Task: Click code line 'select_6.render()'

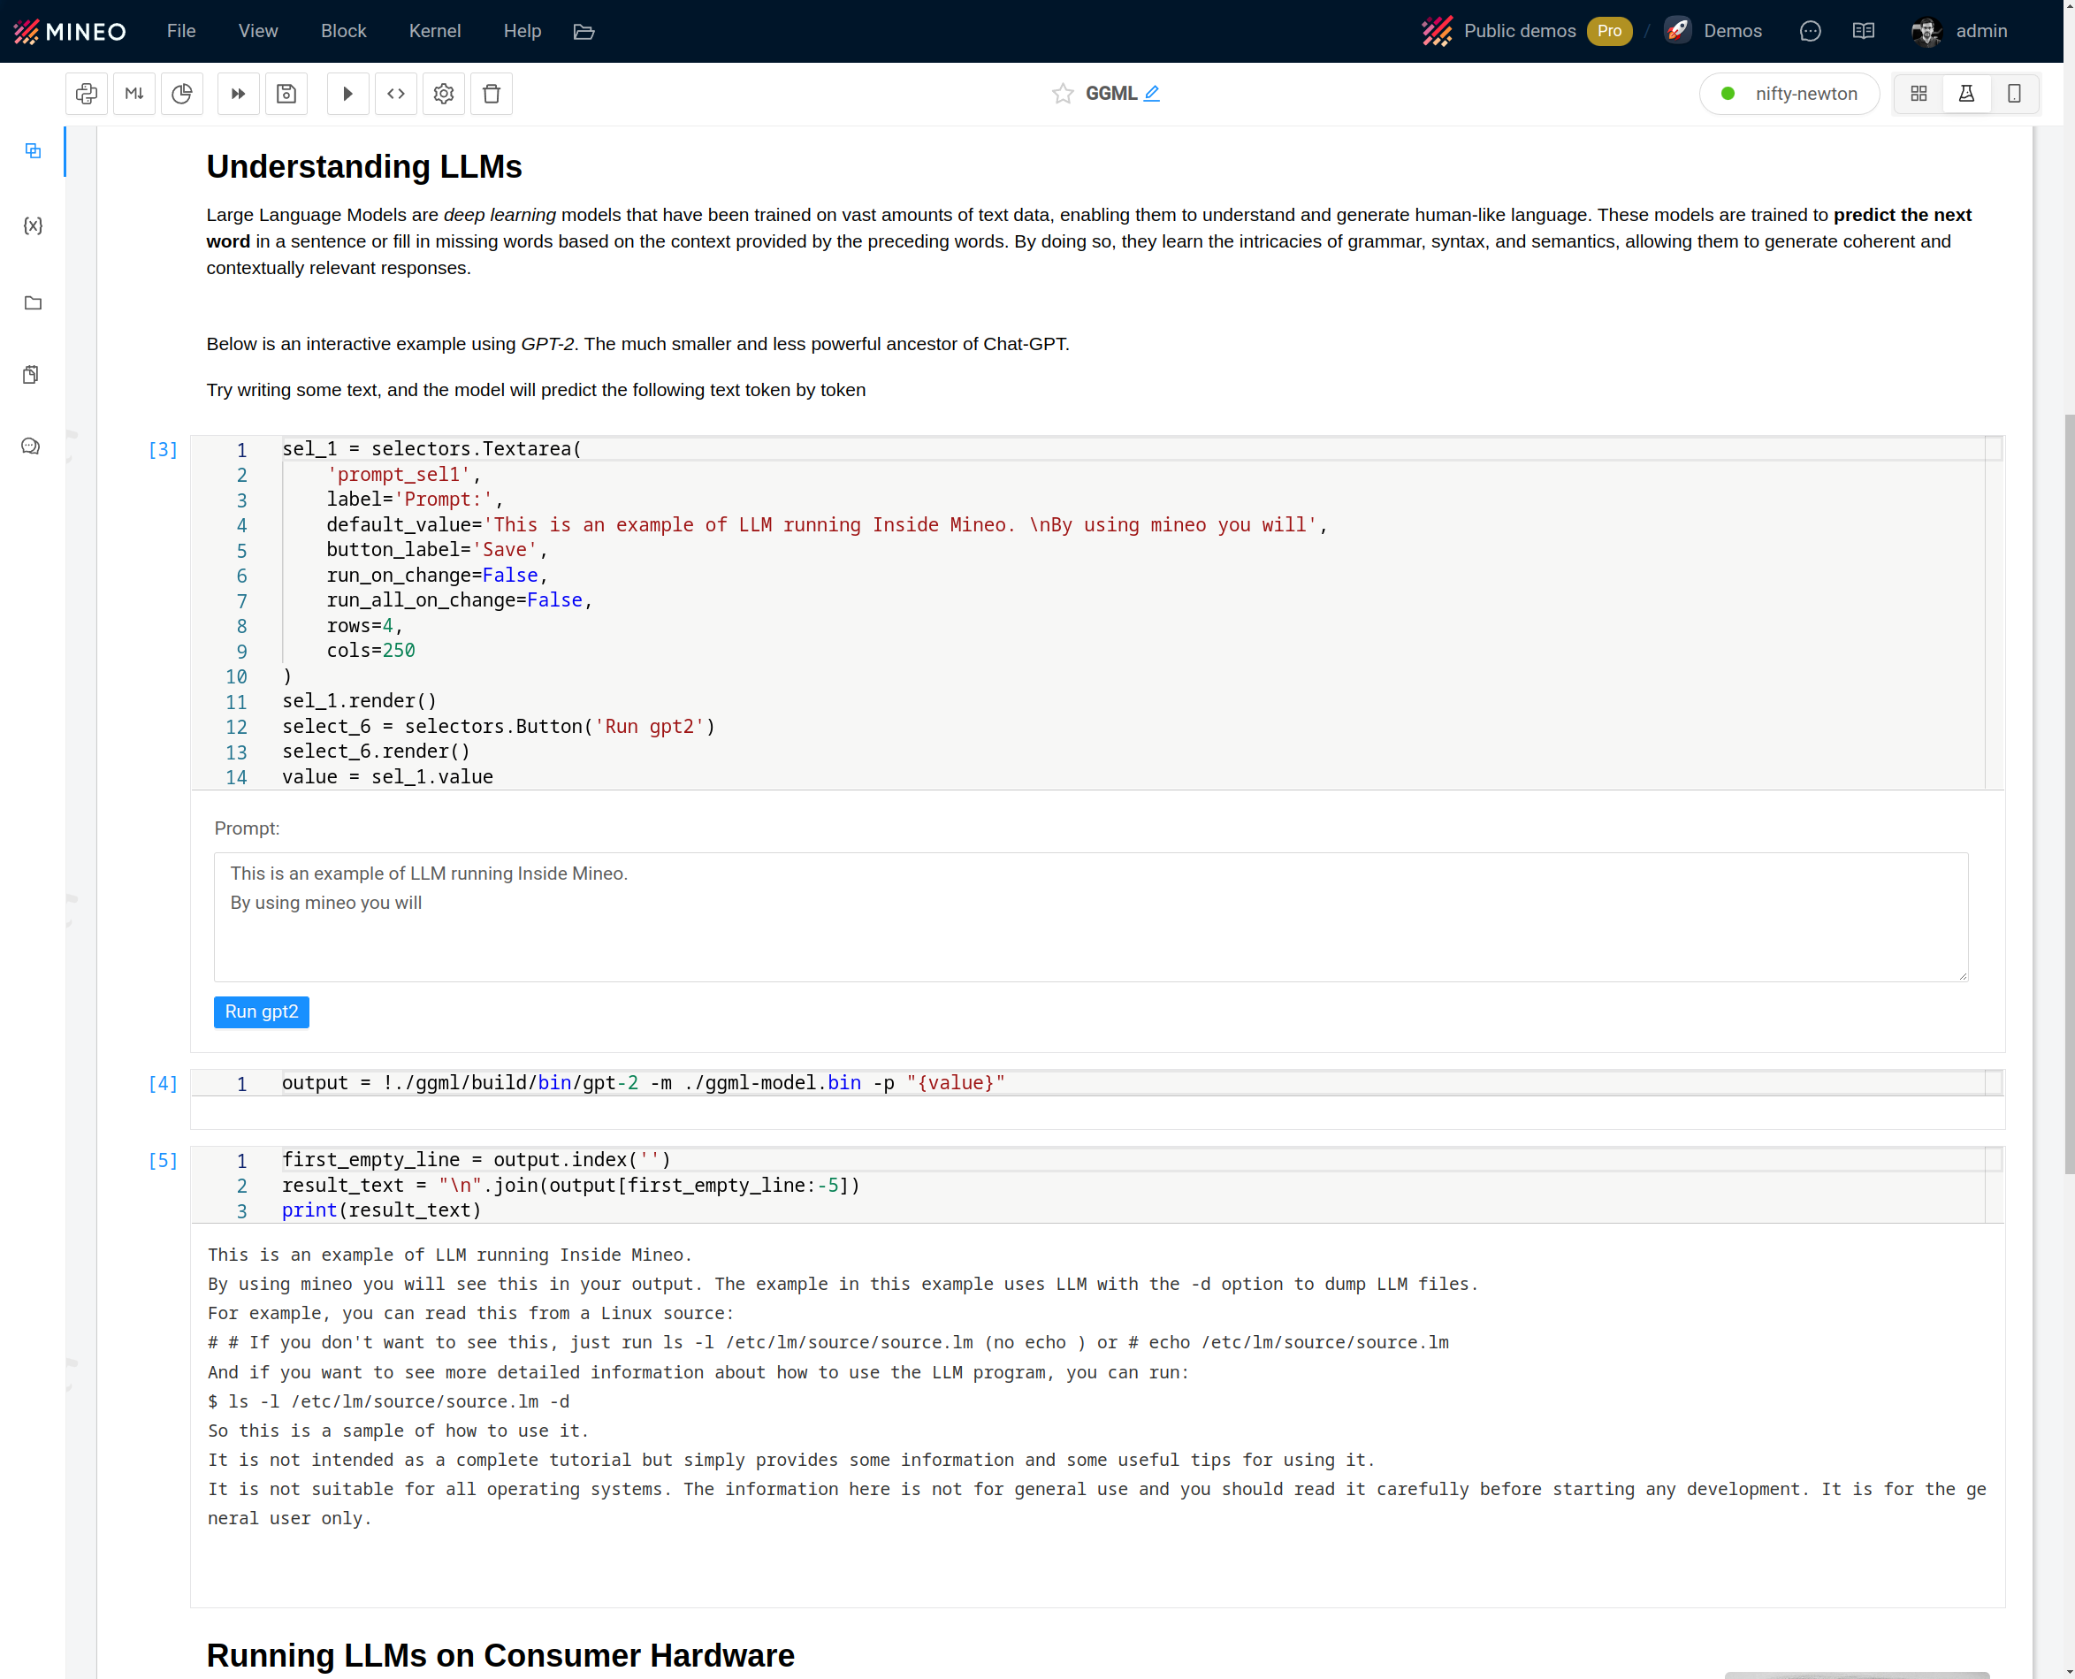Action: 376,752
